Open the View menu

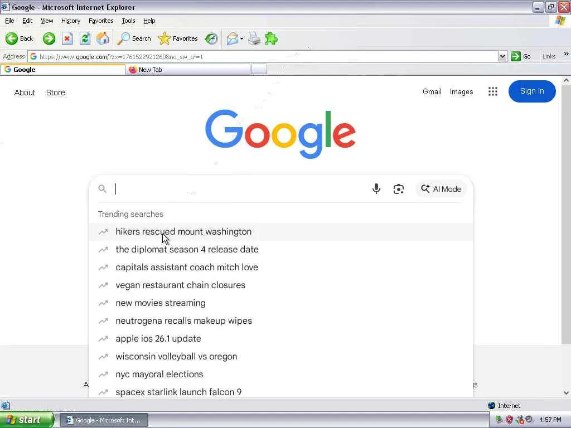click(x=47, y=21)
